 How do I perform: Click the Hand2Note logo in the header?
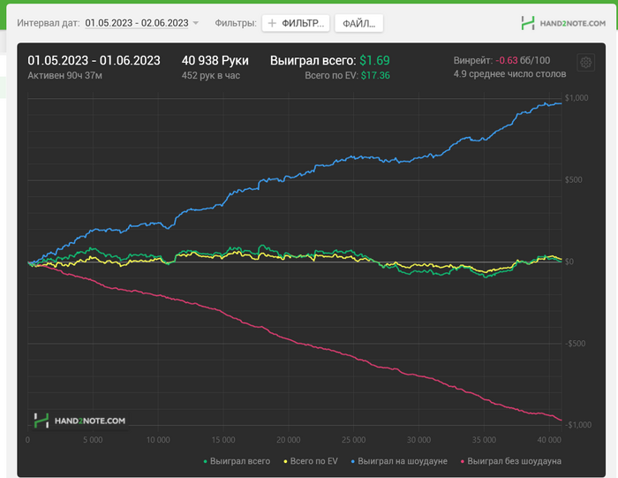pyautogui.click(x=563, y=23)
